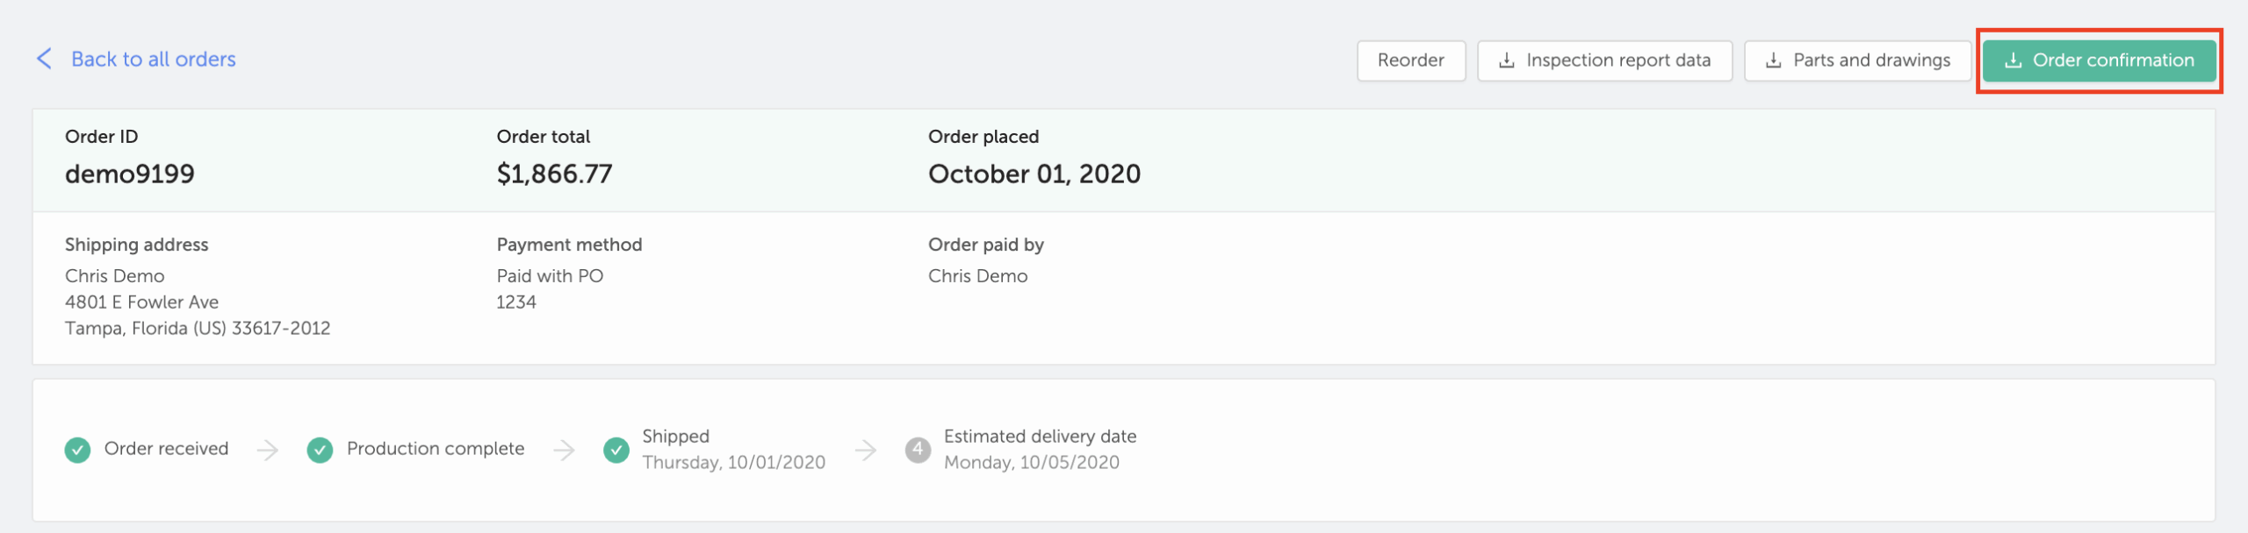Click the Shipped green checkmark icon
The image size is (2248, 533).
(616, 450)
